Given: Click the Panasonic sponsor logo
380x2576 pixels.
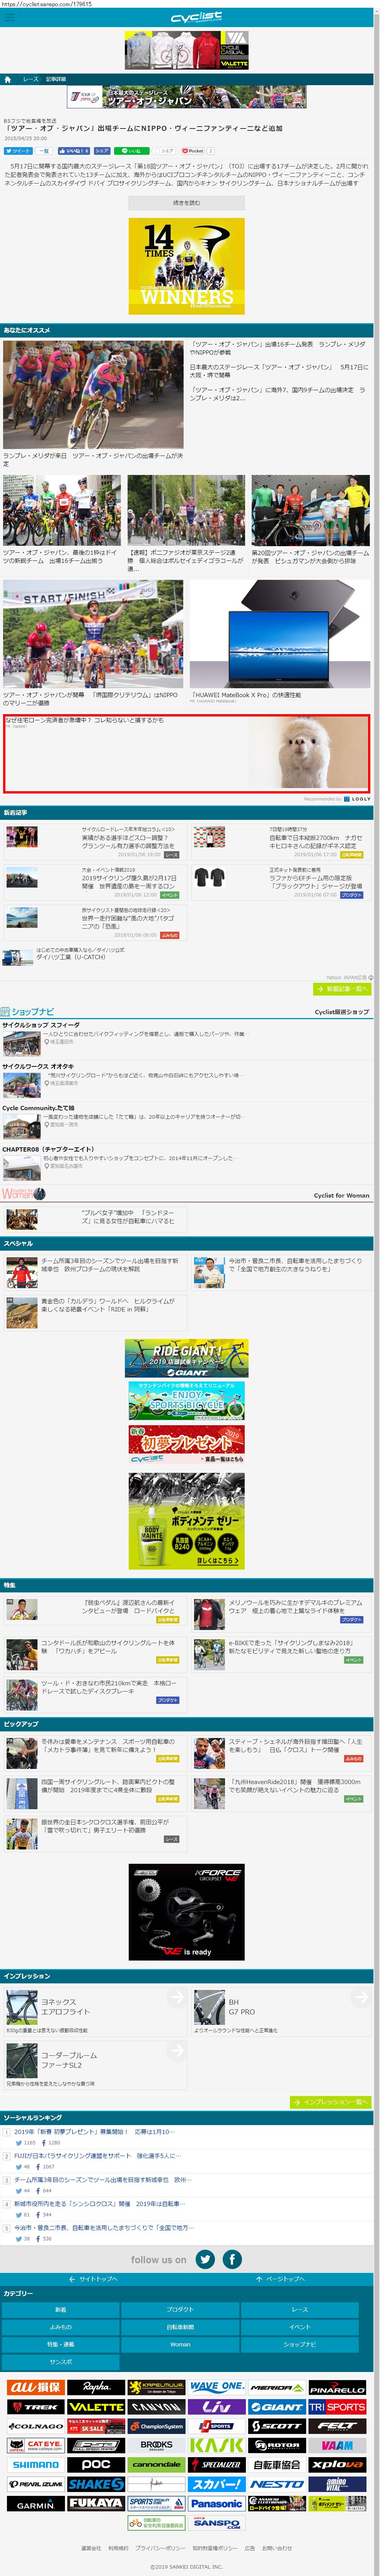Looking at the screenshot, I should (x=217, y=2504).
